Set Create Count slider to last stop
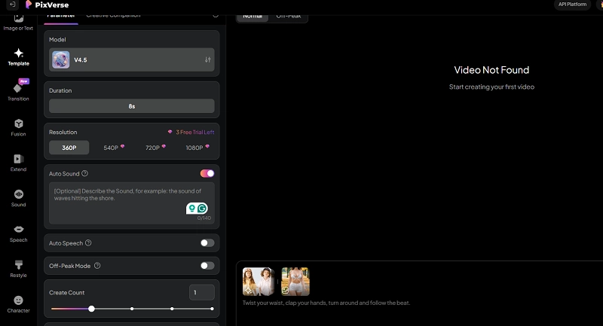 tap(212, 309)
